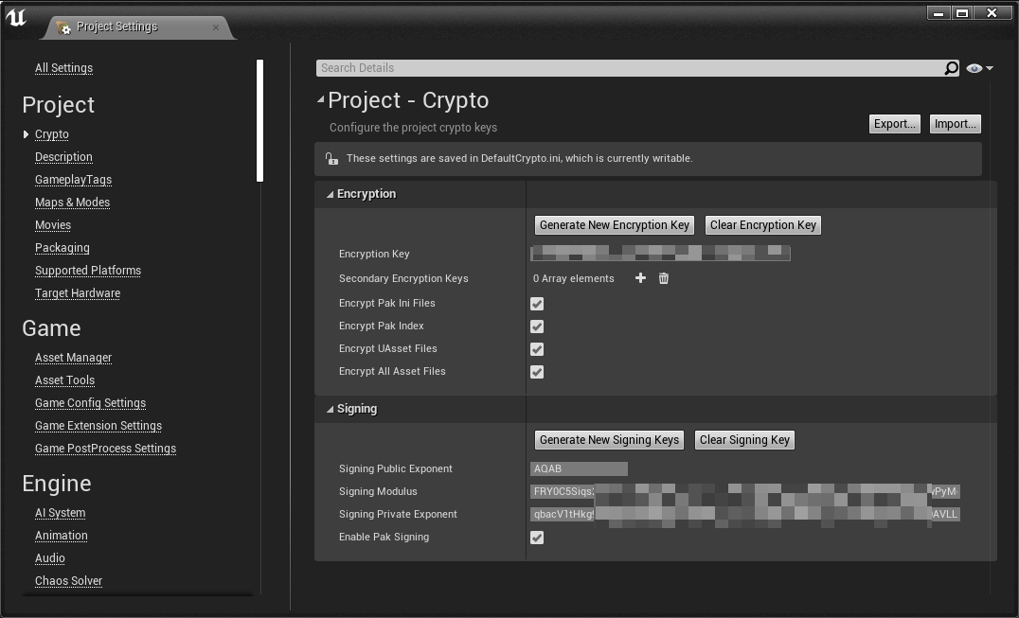The height and width of the screenshot is (618, 1019).
Task: Close the Project Settings tab
Action: [x=216, y=27]
